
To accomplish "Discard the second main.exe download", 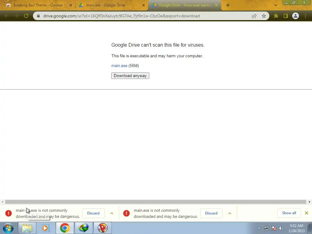I will click(x=211, y=213).
